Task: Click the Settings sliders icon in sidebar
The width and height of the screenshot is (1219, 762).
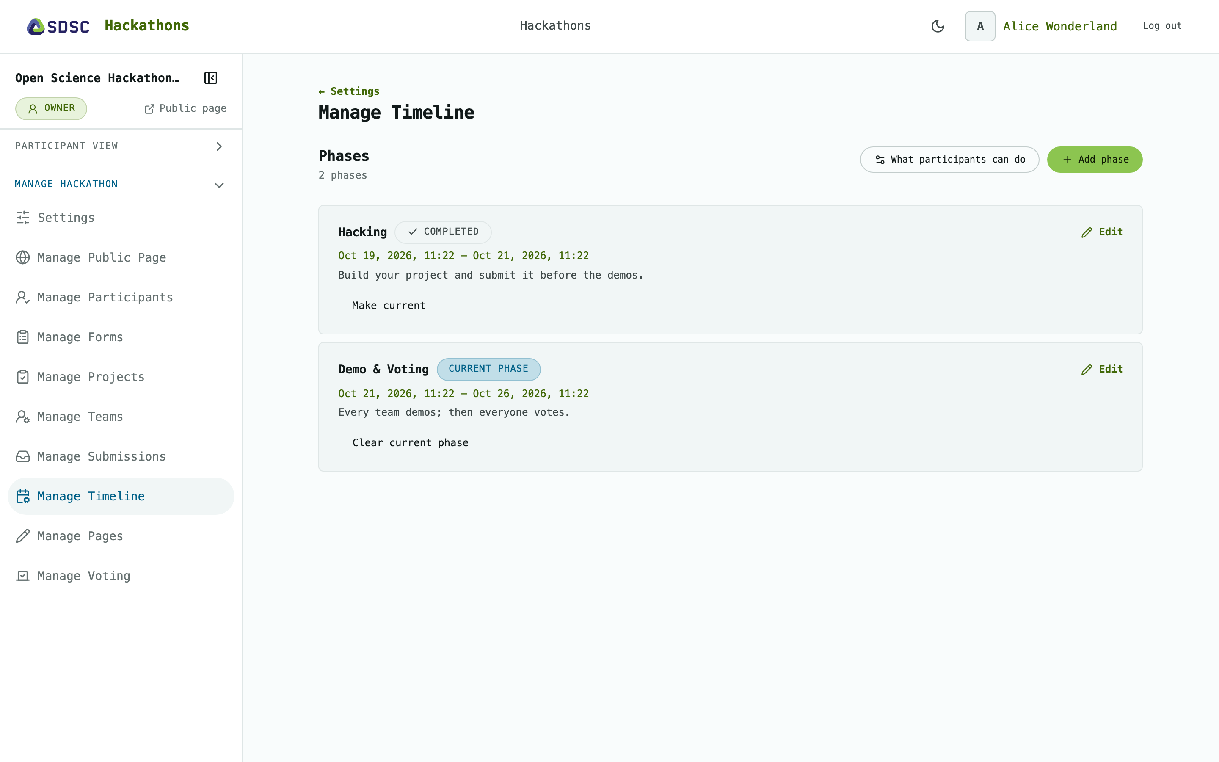Action: tap(23, 218)
